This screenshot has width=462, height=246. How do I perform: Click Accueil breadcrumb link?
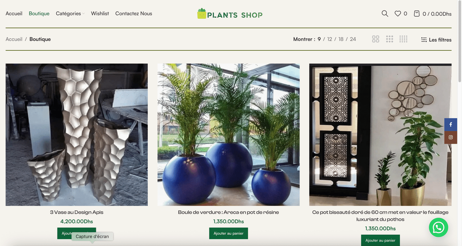(14, 39)
